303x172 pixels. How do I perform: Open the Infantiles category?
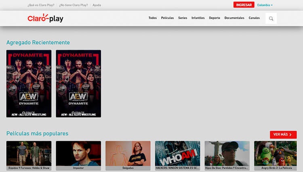[198, 18]
